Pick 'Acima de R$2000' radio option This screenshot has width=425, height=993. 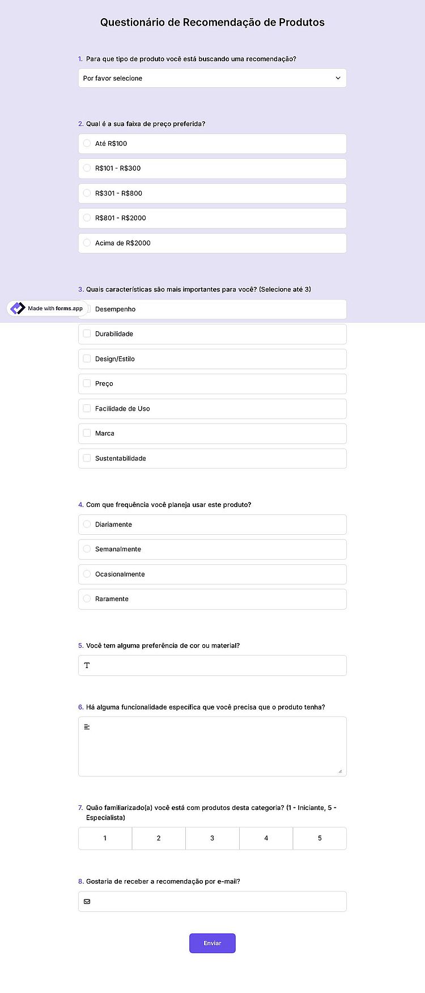[x=212, y=243]
